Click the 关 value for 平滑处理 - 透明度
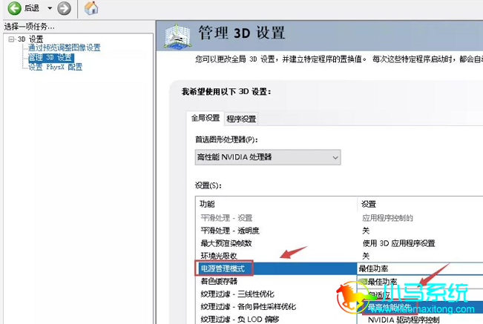Screen dimensions: 483x324 pyautogui.click(x=366, y=231)
